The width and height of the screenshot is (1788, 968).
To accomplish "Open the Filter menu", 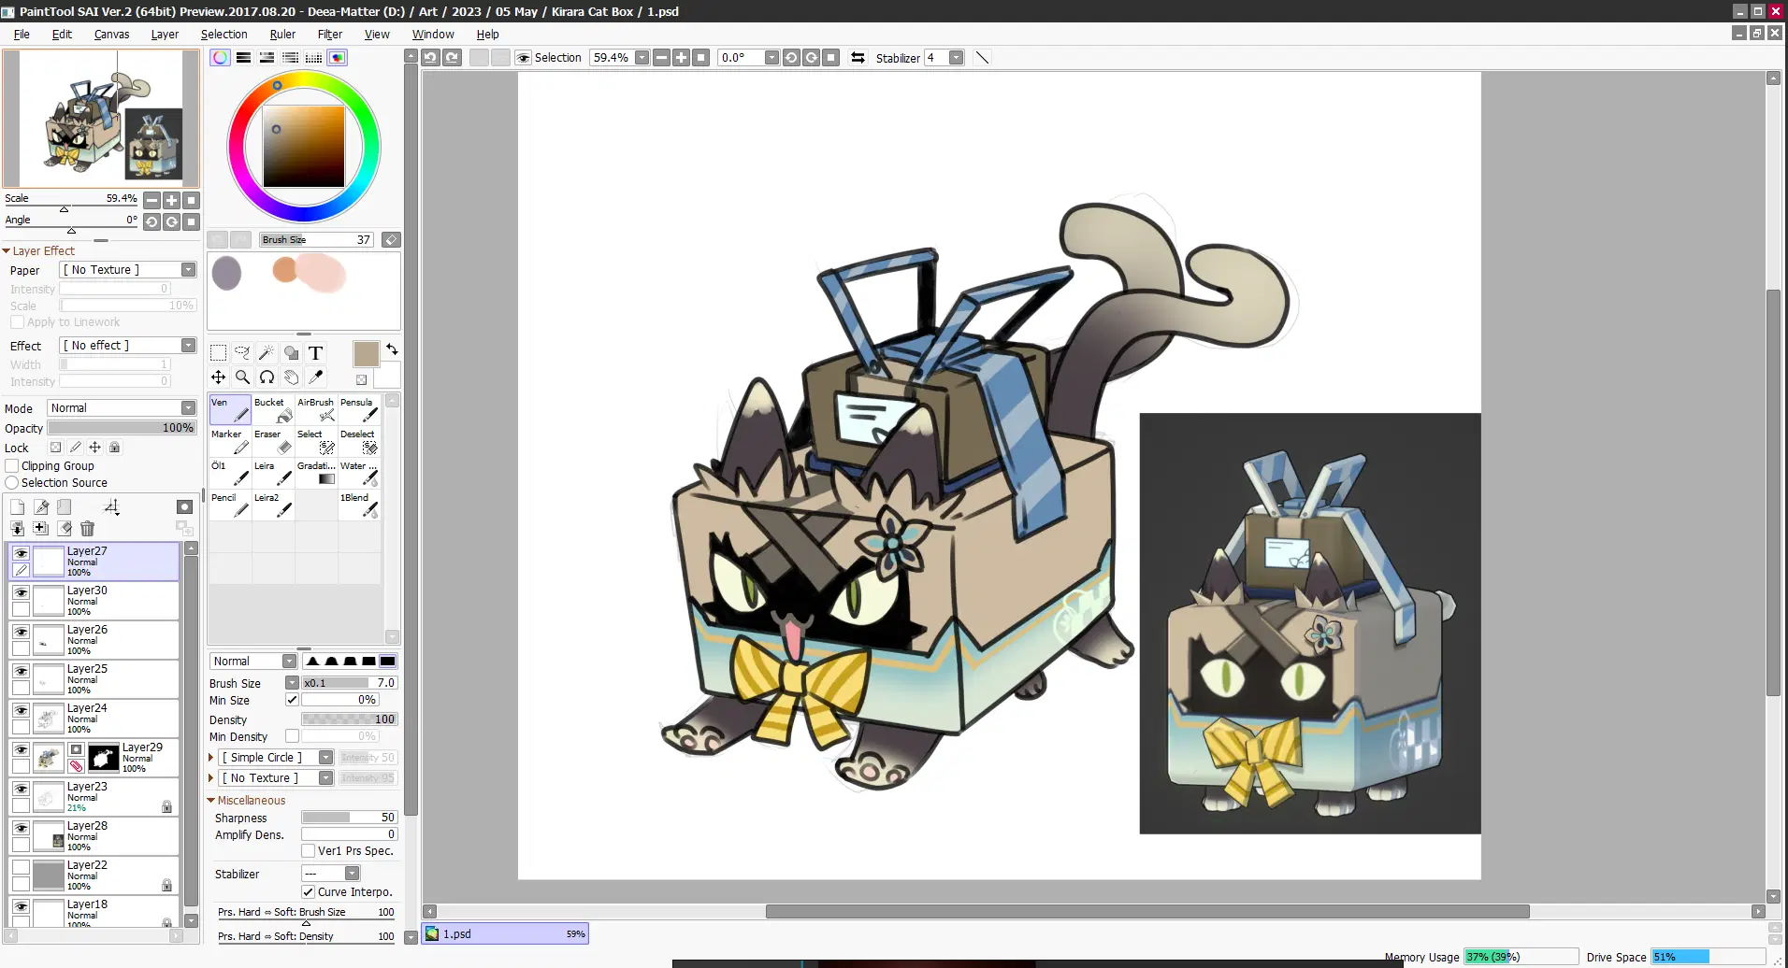I will click(x=329, y=34).
